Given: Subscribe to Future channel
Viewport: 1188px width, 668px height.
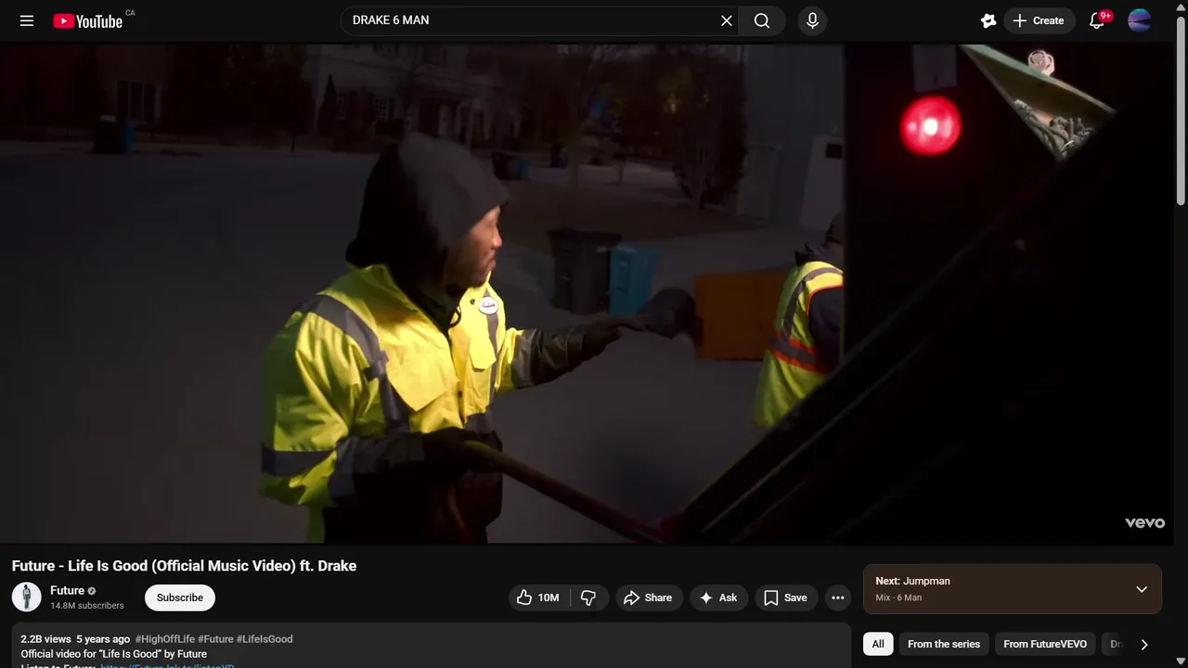Looking at the screenshot, I should point(180,597).
